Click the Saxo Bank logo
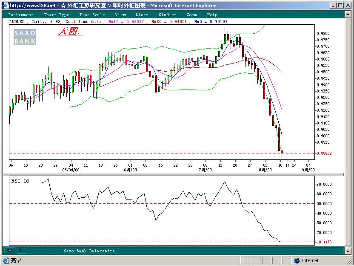Viewport: 354px width, 266px height. tap(25, 37)
